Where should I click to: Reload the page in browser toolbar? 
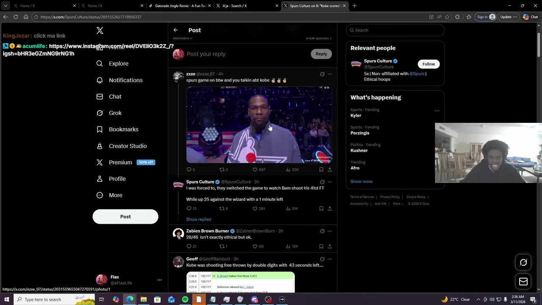16,17
